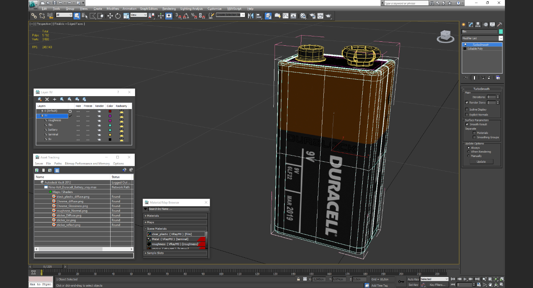
Task: Go to the end frame
Action: [477, 279]
